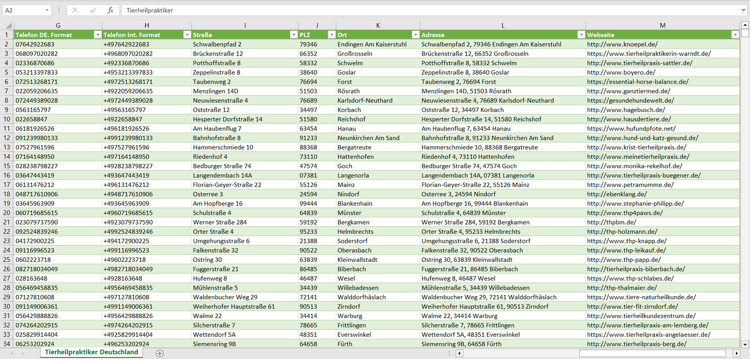Click the vertical scrollbar down arrow
Viewport: 750px width, 359px height.
pos(745,343)
